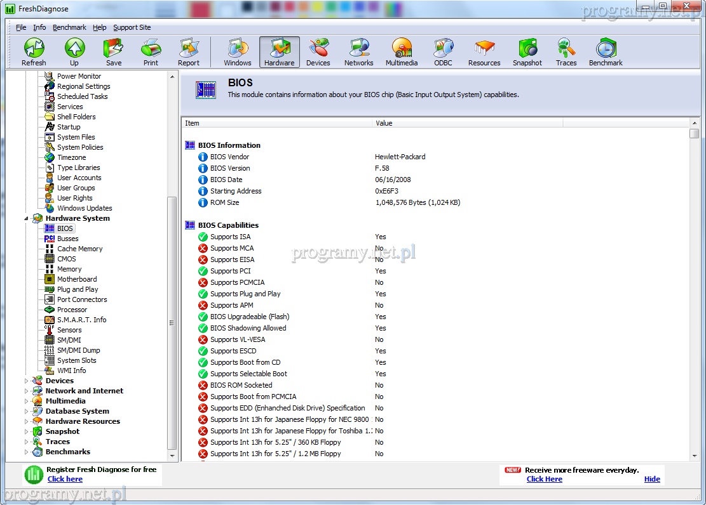Open the Multimedia toolbar module
The image size is (706, 505).
pos(401,51)
